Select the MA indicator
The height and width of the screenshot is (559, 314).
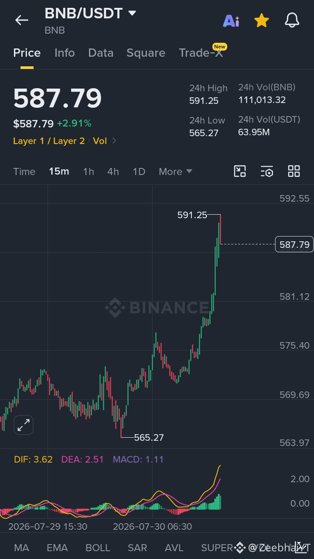pyautogui.click(x=22, y=548)
